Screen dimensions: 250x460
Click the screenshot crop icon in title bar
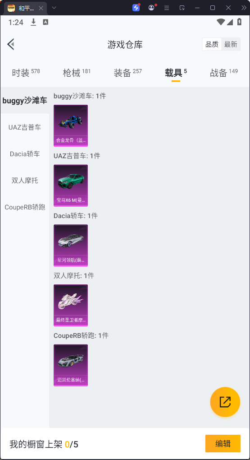pyautogui.click(x=182, y=8)
